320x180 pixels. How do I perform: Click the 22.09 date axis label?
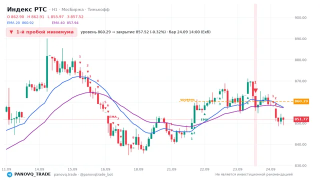point(204,169)
